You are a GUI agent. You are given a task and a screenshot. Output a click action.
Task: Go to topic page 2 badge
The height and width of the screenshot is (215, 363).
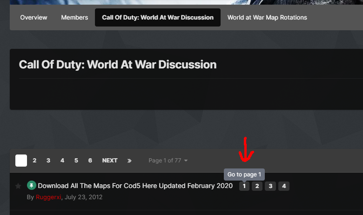coord(257,186)
